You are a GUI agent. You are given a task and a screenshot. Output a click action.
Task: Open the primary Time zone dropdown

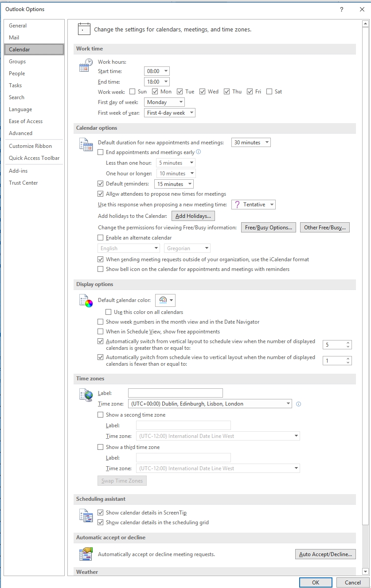click(x=210, y=404)
